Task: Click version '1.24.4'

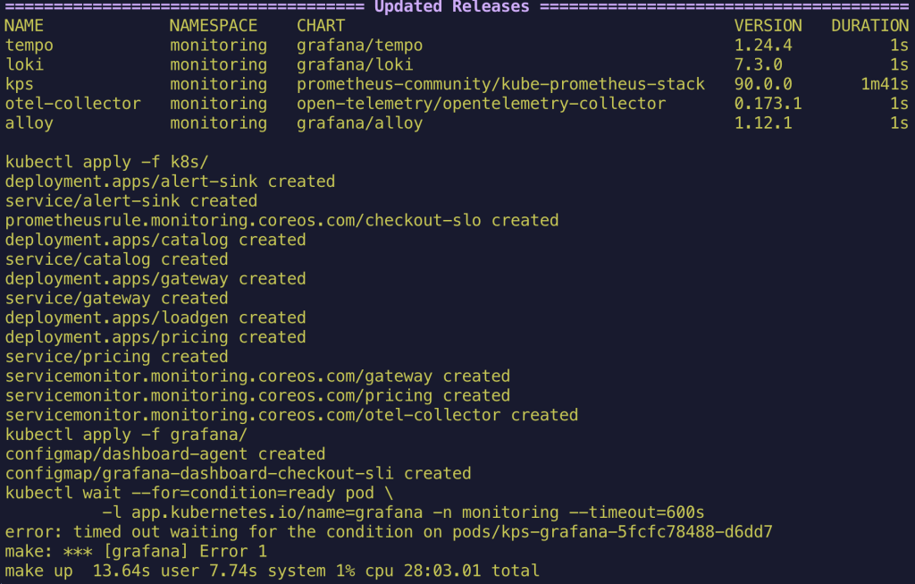Action: tap(763, 46)
